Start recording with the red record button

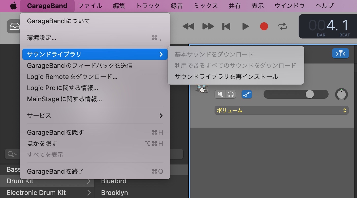coord(264,26)
